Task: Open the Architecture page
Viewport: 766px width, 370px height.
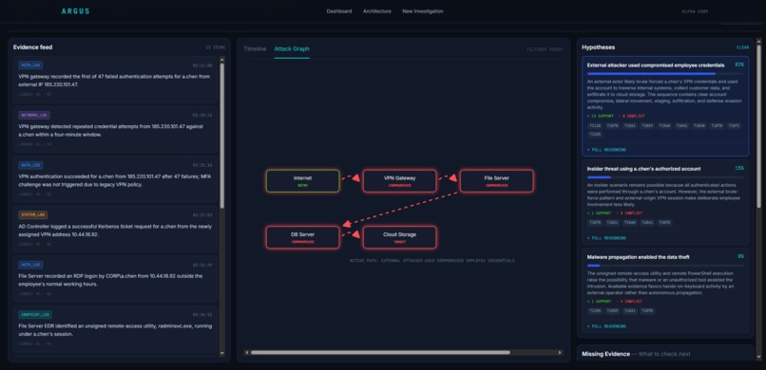Action: pyautogui.click(x=376, y=11)
